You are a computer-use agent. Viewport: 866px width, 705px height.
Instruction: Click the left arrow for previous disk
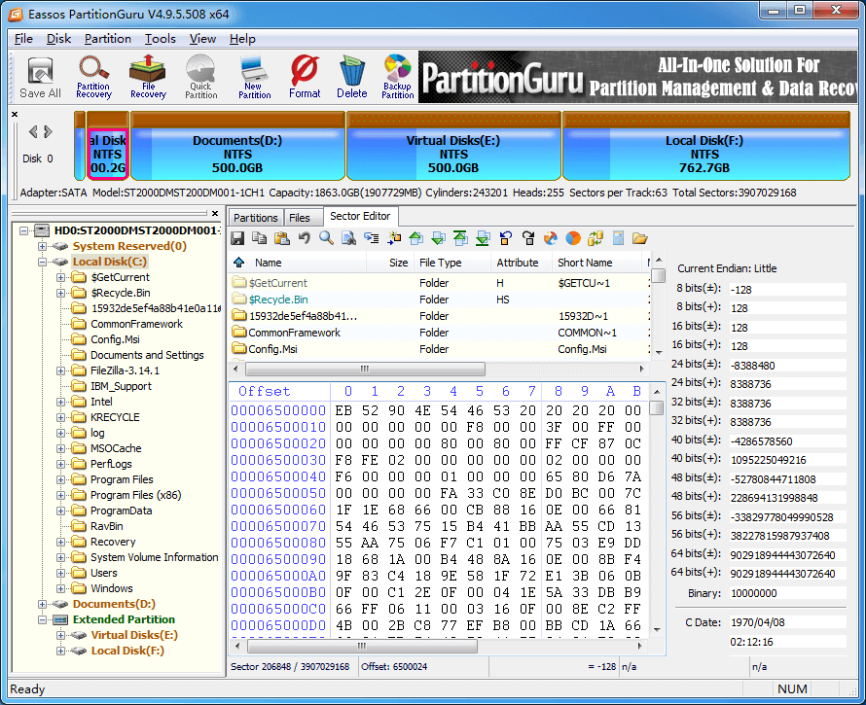click(x=33, y=132)
